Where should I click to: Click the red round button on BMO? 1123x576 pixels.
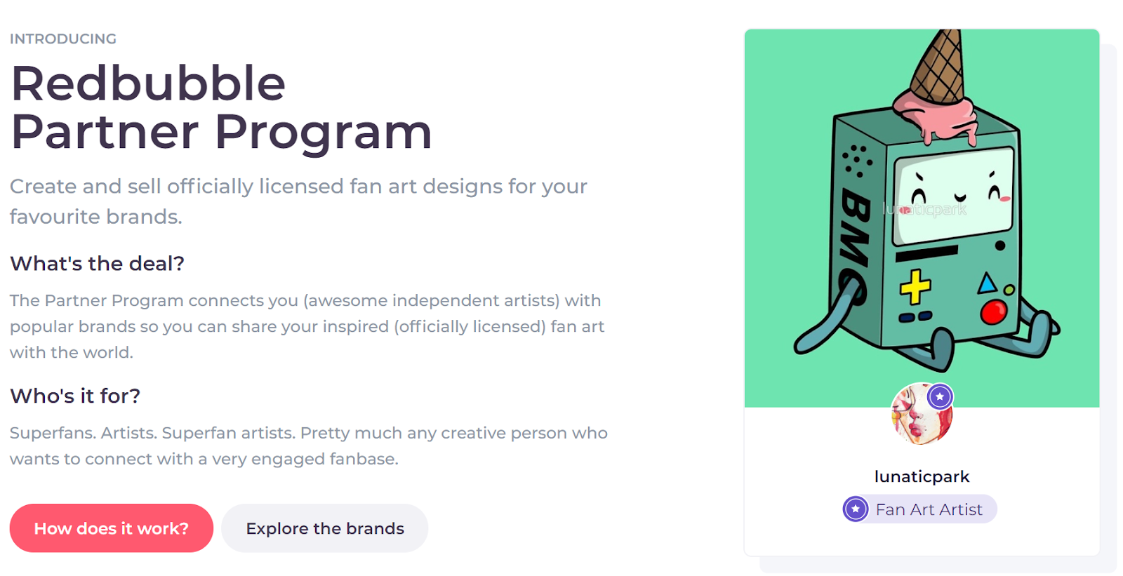pyautogui.click(x=993, y=312)
